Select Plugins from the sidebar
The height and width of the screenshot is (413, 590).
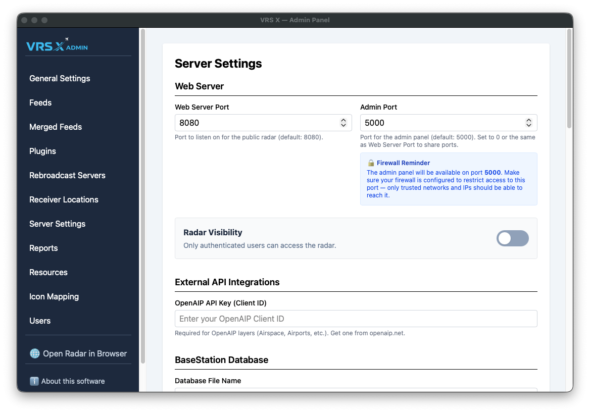42,151
